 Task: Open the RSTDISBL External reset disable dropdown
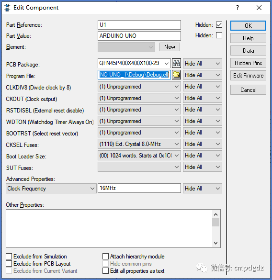pyautogui.click(x=139, y=110)
